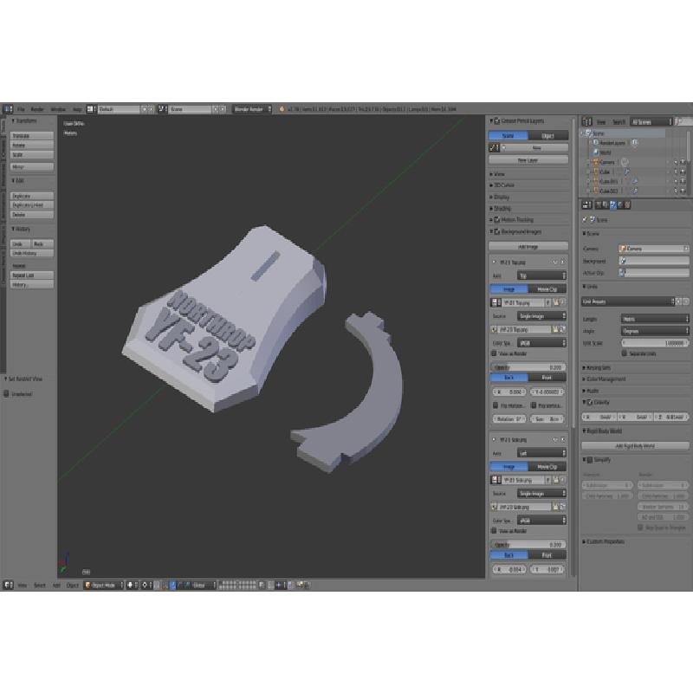Open the Source dropdown for YF-23 Top.png

click(541, 316)
